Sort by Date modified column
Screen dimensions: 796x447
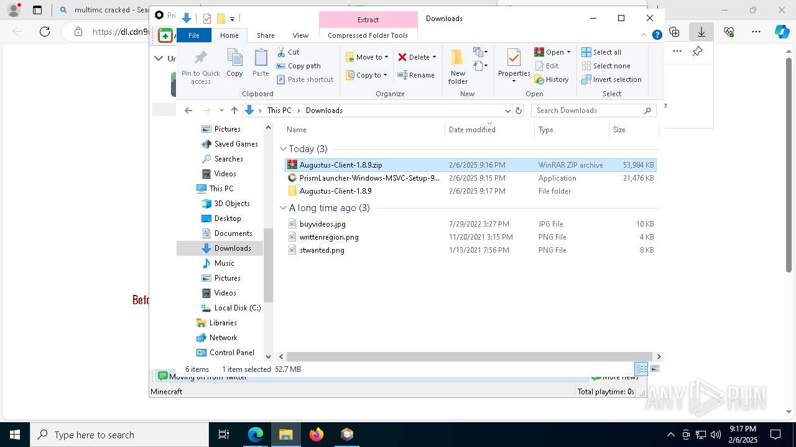click(490, 130)
